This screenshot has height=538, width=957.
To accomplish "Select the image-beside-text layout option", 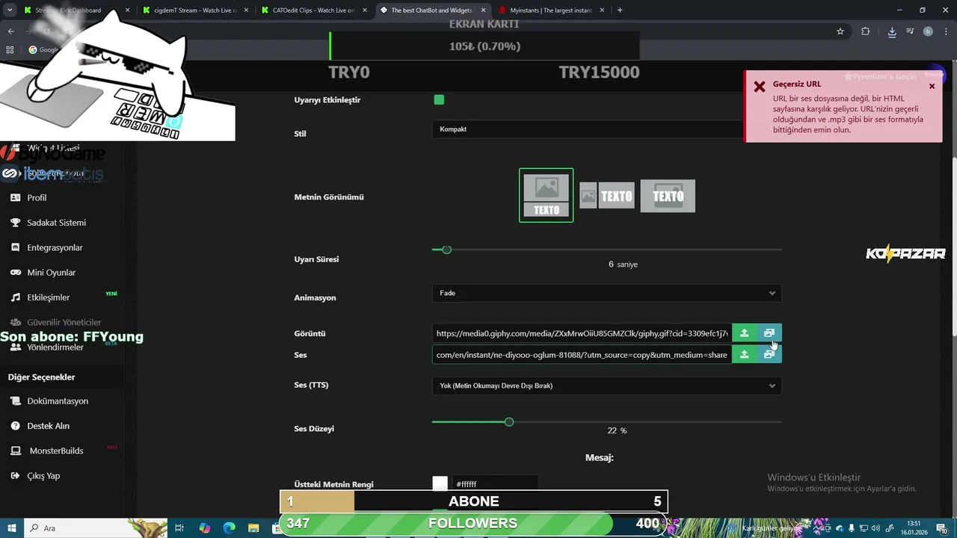I will pos(607,196).
